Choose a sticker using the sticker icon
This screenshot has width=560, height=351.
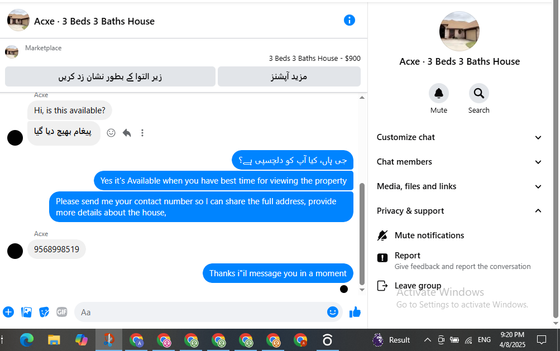click(x=44, y=312)
